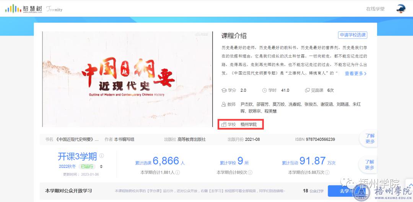
Task: Expand textbook info with 了解更多
Action: point(369,139)
